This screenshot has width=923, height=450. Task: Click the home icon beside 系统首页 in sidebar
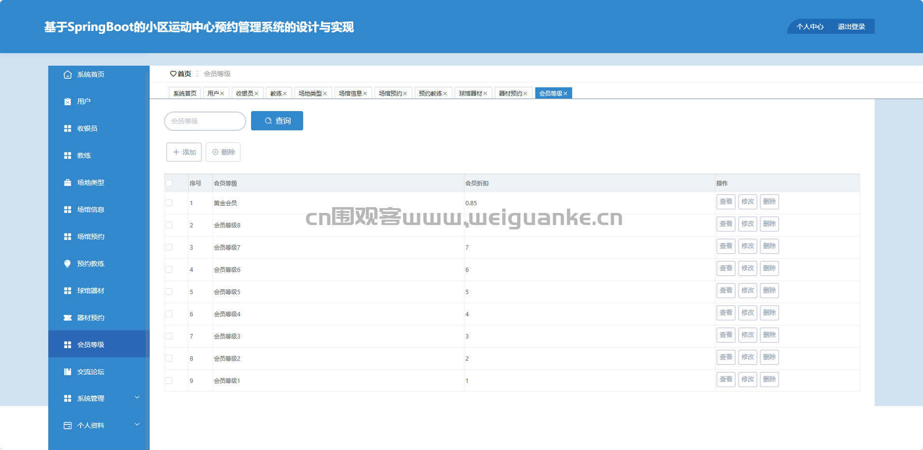(x=68, y=74)
